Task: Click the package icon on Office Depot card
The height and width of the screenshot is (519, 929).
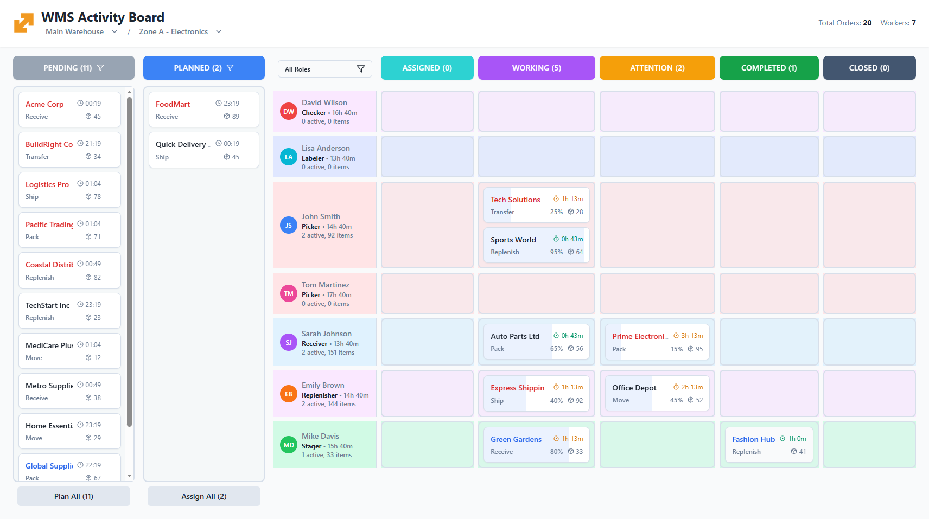Action: pos(691,400)
